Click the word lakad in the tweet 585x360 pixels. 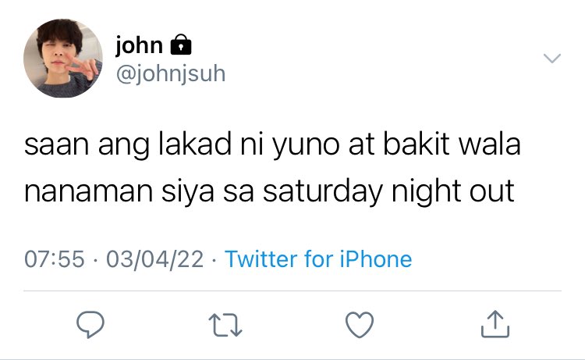(195, 144)
